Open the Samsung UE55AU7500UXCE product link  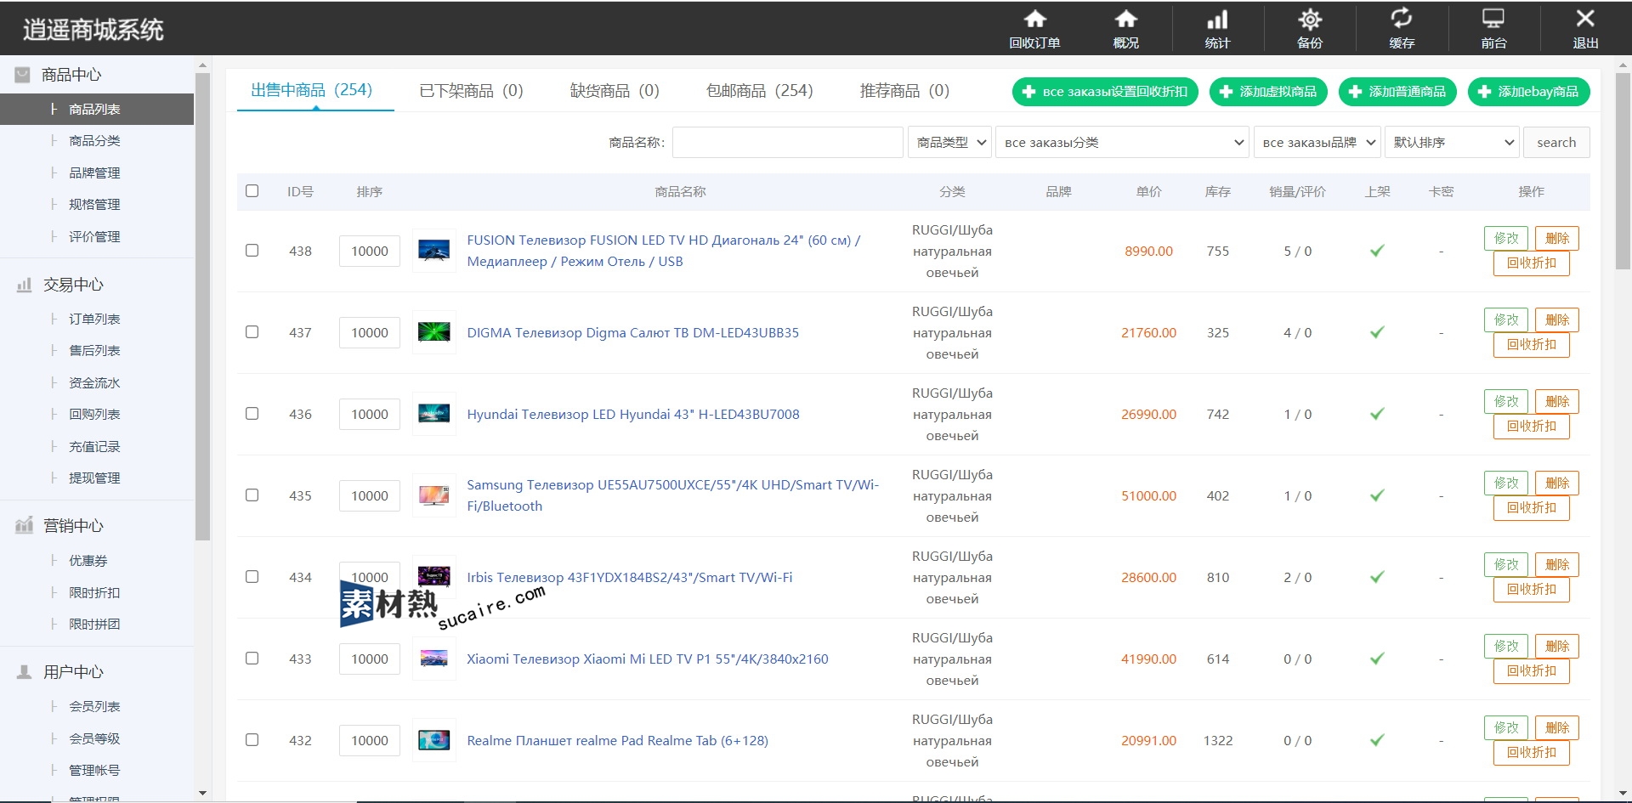coord(672,495)
